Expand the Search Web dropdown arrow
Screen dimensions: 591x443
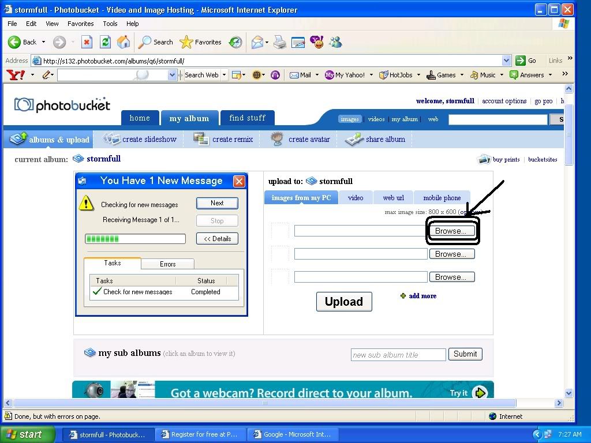coord(224,75)
